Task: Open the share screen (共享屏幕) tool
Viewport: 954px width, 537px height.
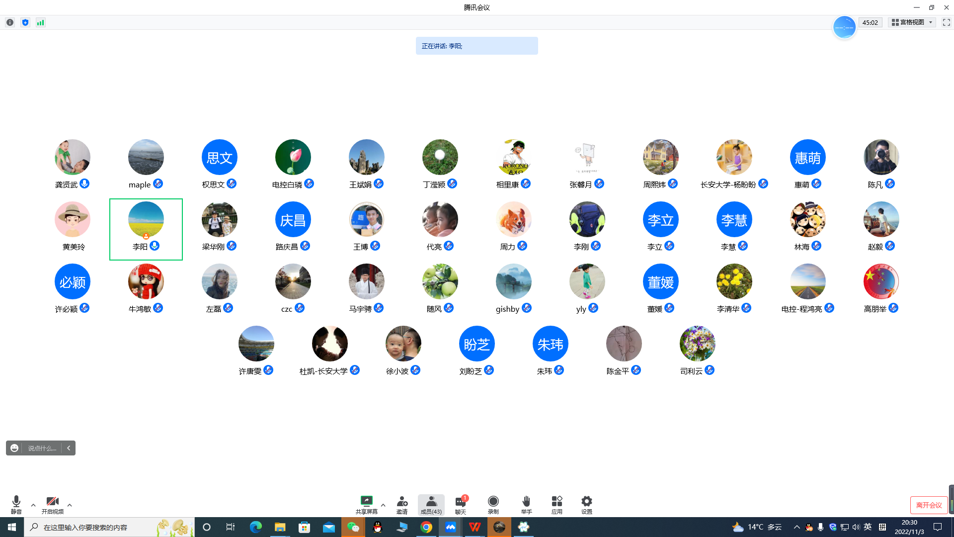Action: (x=367, y=505)
